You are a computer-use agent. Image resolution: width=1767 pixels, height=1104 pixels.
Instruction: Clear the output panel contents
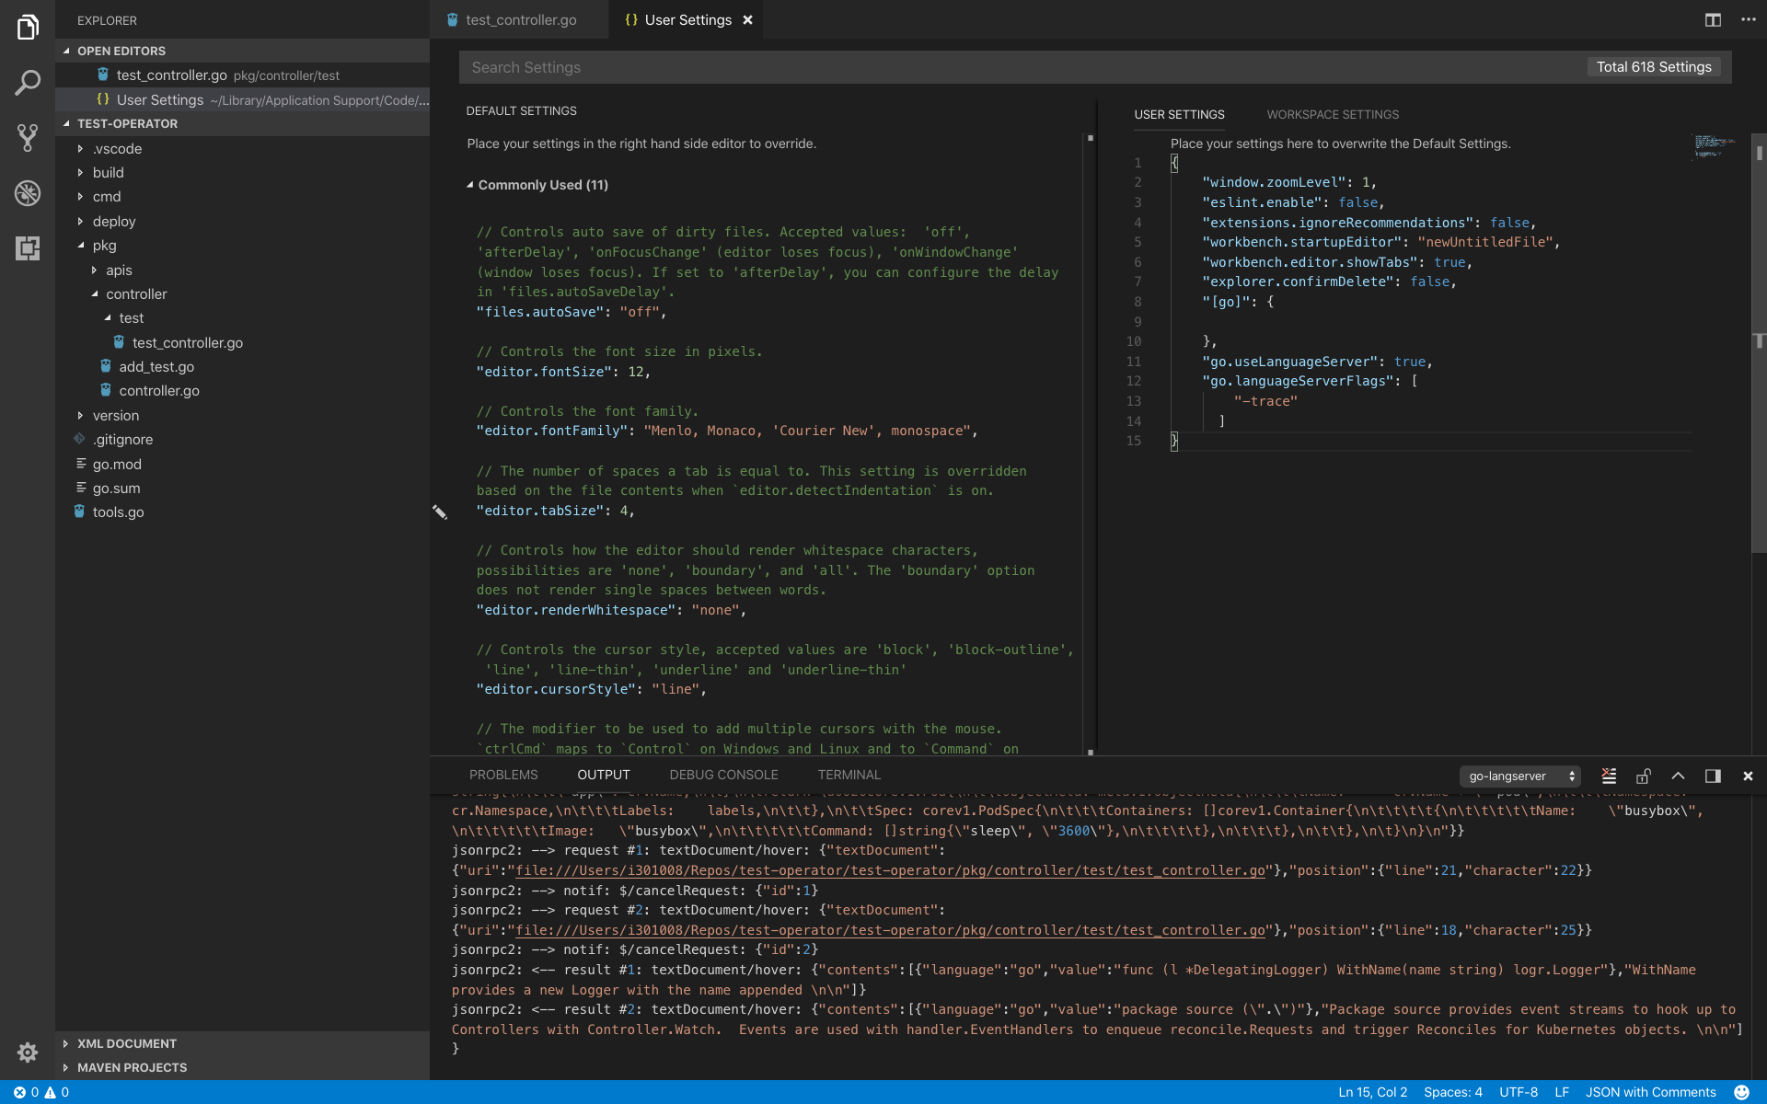point(1609,776)
